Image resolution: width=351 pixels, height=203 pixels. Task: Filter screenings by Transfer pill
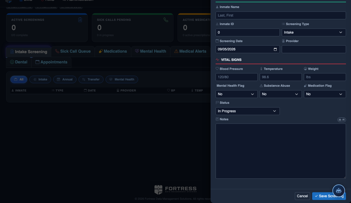pyautogui.click(x=91, y=79)
